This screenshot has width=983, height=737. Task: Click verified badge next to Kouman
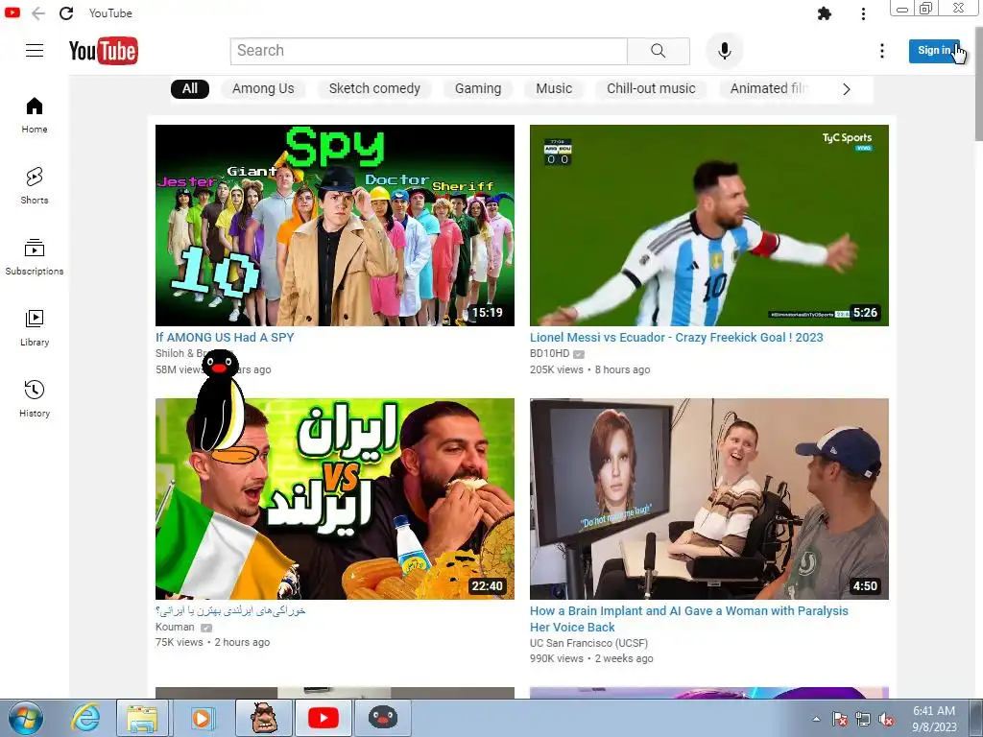click(x=206, y=628)
